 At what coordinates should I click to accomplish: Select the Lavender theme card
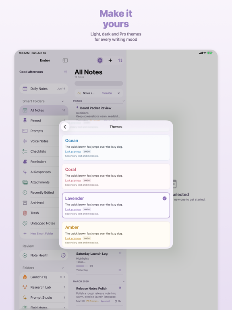tap(116, 205)
